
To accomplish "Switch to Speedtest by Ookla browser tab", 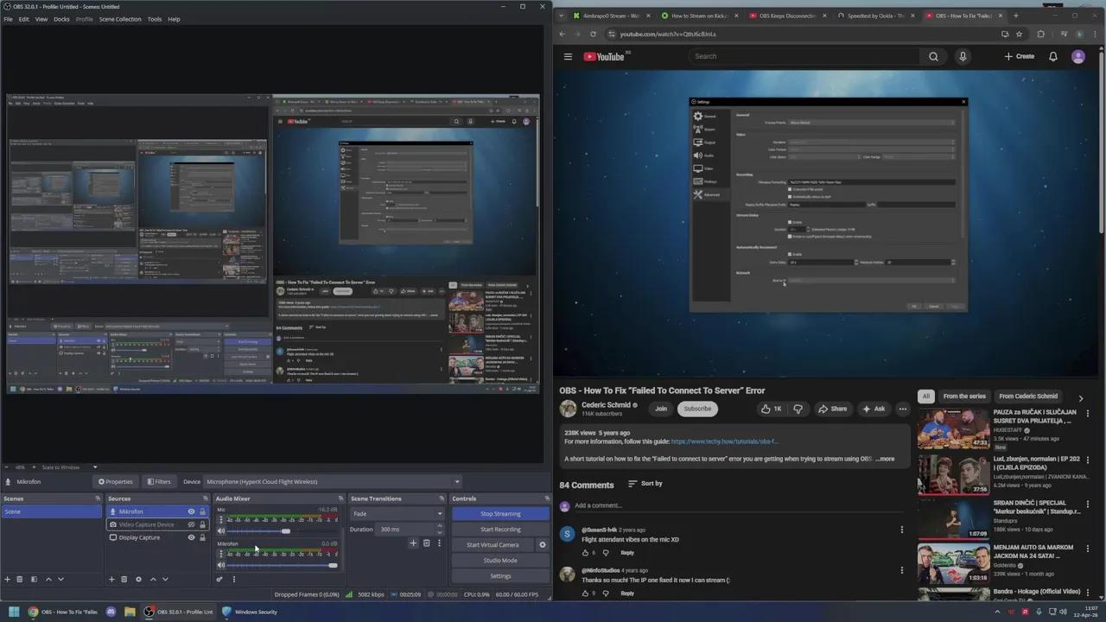I will [874, 16].
